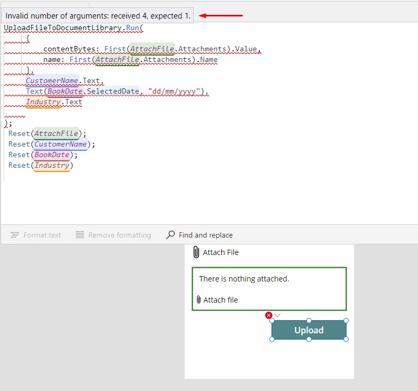Screen dimensions: 418x391
Task: Click the "dd/mm/yyyy" format string
Action: click(174, 91)
